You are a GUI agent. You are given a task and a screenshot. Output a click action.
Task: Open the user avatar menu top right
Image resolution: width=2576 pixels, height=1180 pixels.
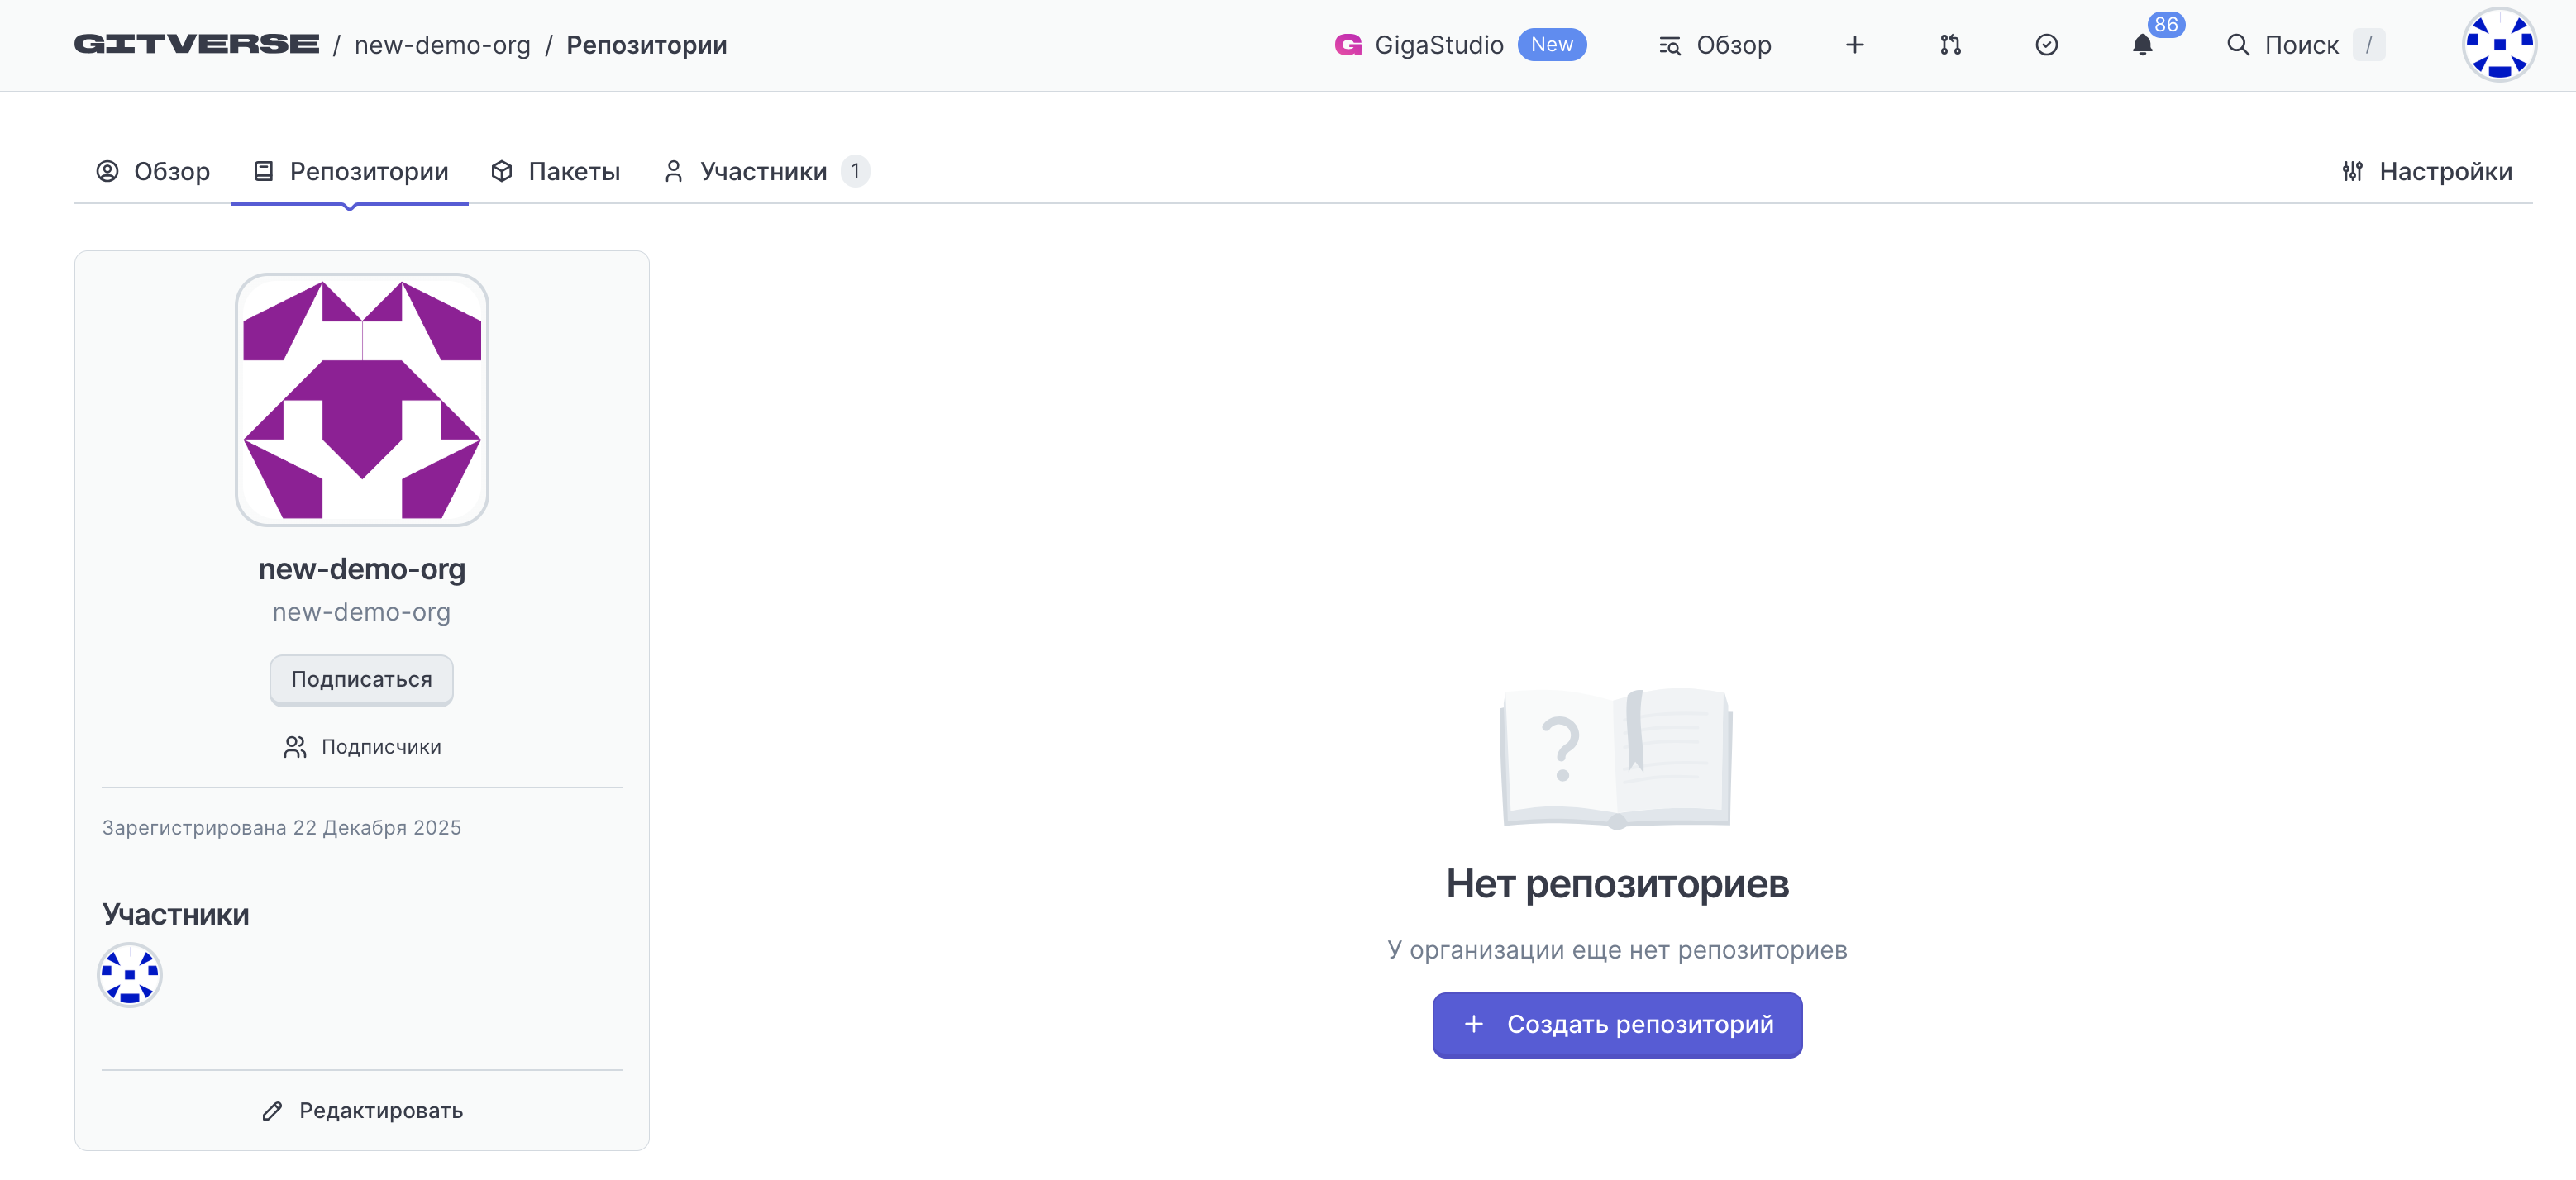coord(2498,45)
